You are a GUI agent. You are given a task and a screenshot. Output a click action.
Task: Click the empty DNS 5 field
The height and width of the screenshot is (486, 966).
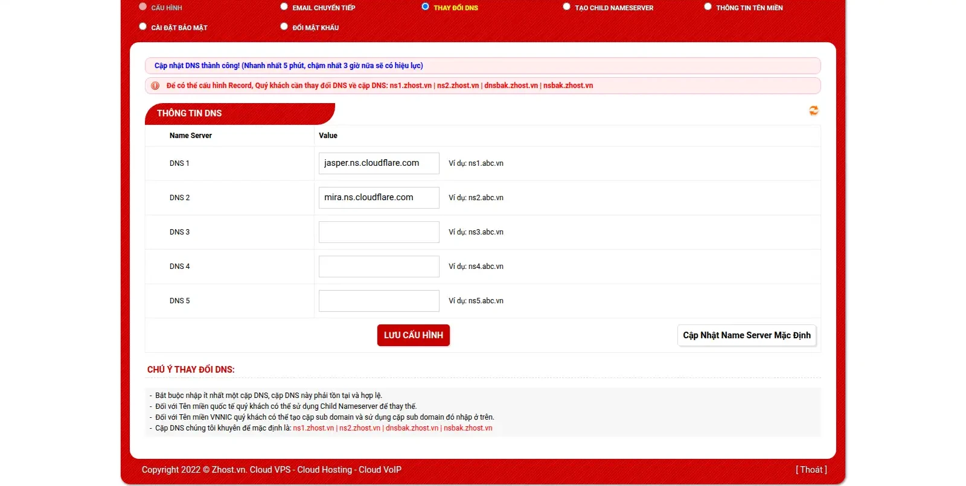tap(379, 301)
